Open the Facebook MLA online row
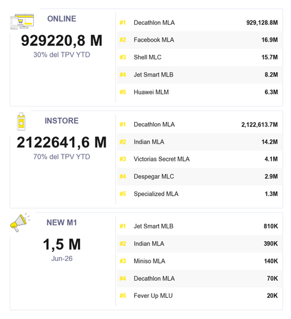 tap(200, 40)
